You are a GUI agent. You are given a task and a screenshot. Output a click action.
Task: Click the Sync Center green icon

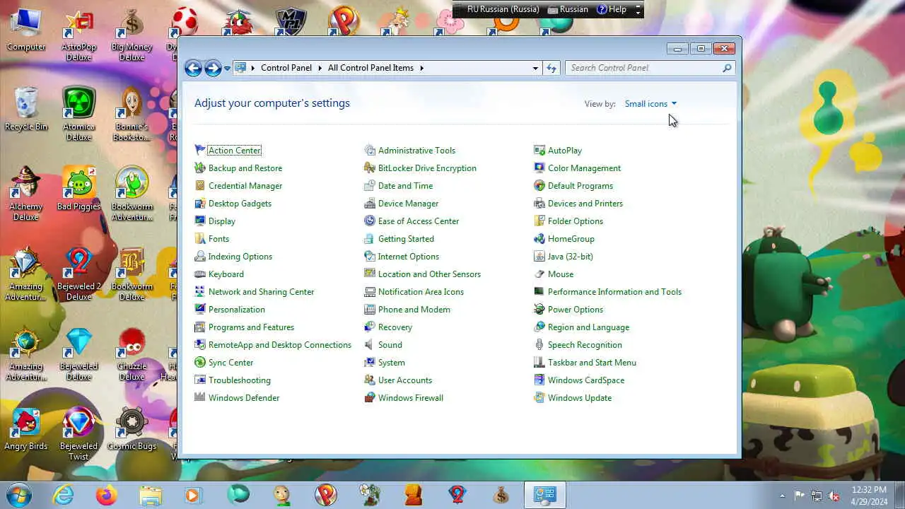point(200,362)
